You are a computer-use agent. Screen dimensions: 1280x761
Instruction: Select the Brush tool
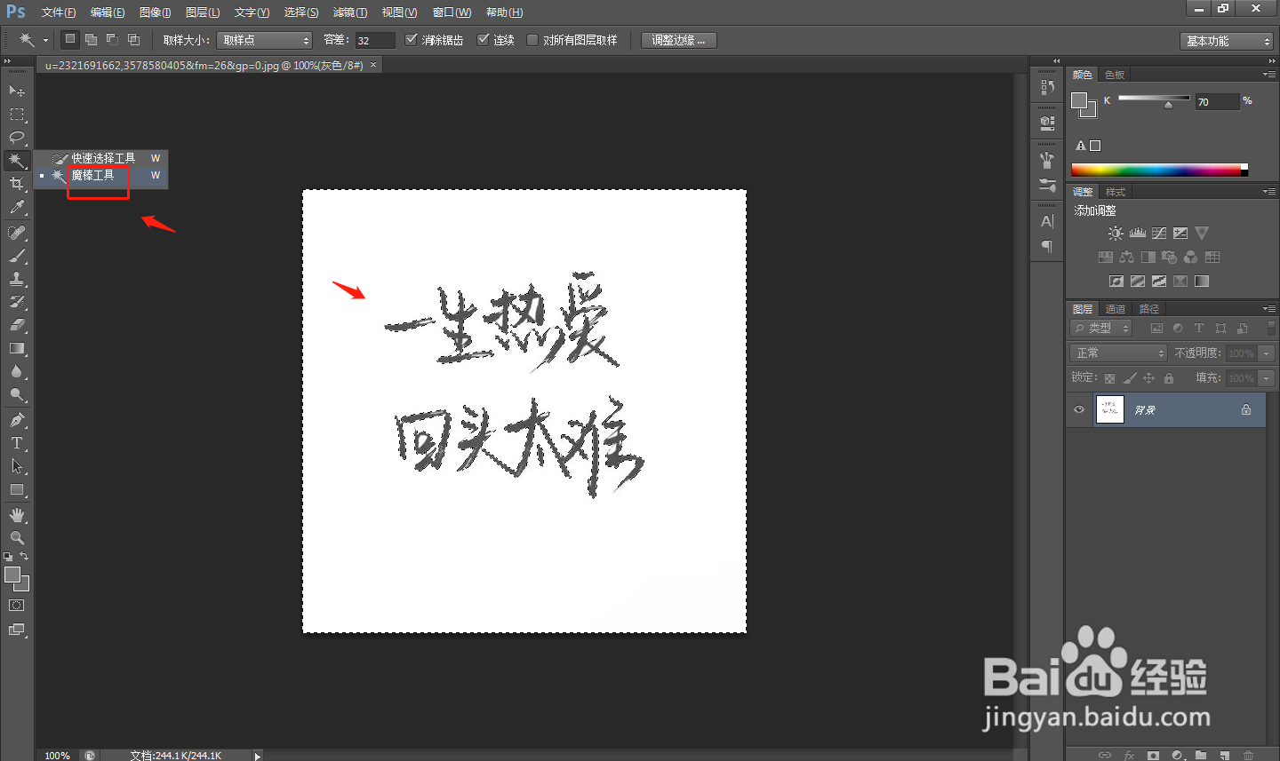pyautogui.click(x=17, y=256)
